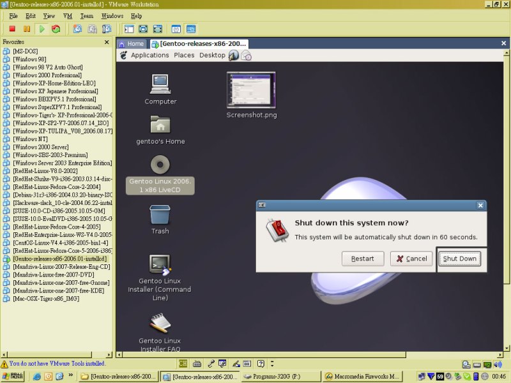This screenshot has height=383, width=511.
Task: Toggle the Favorites sidebar toolbar icon
Action: (x=129, y=29)
